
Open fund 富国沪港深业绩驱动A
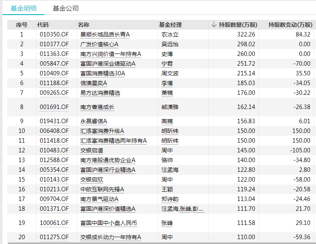[107, 63]
